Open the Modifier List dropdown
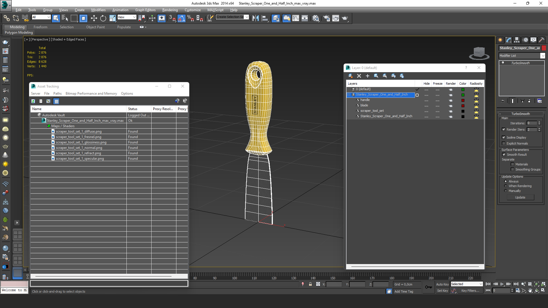 pyautogui.click(x=543, y=56)
